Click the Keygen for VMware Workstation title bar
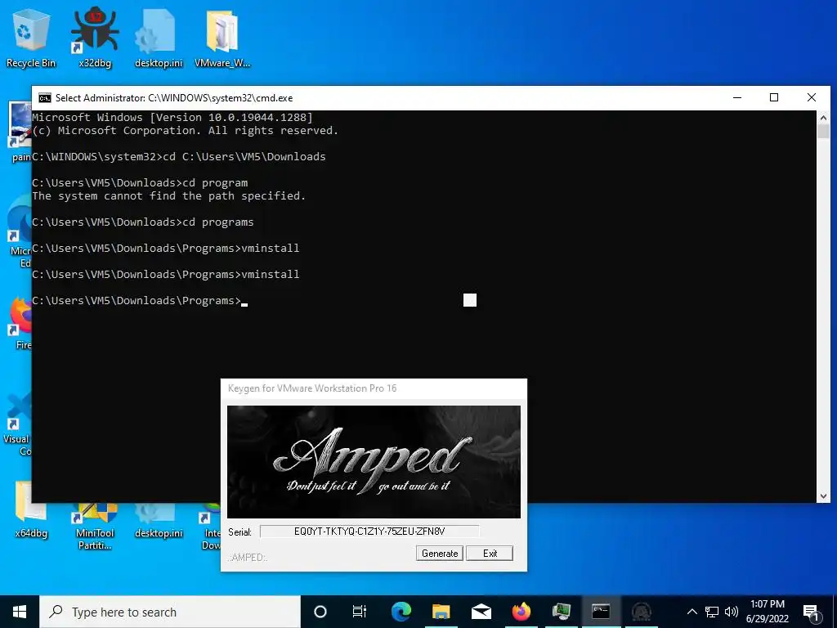 click(374, 388)
